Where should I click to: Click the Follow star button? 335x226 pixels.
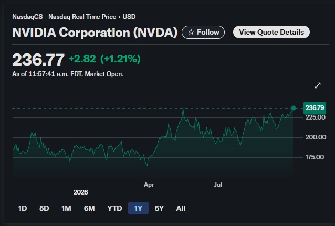203,32
